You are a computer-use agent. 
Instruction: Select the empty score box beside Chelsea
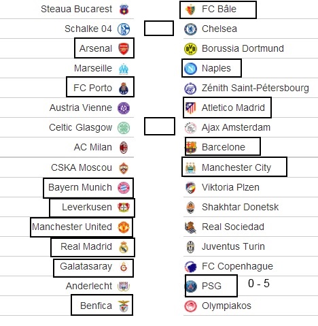tap(159, 29)
